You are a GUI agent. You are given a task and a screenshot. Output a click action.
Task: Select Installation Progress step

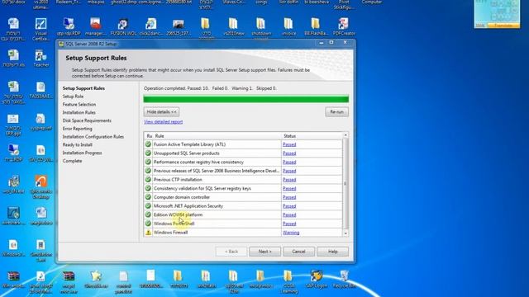[x=82, y=153]
